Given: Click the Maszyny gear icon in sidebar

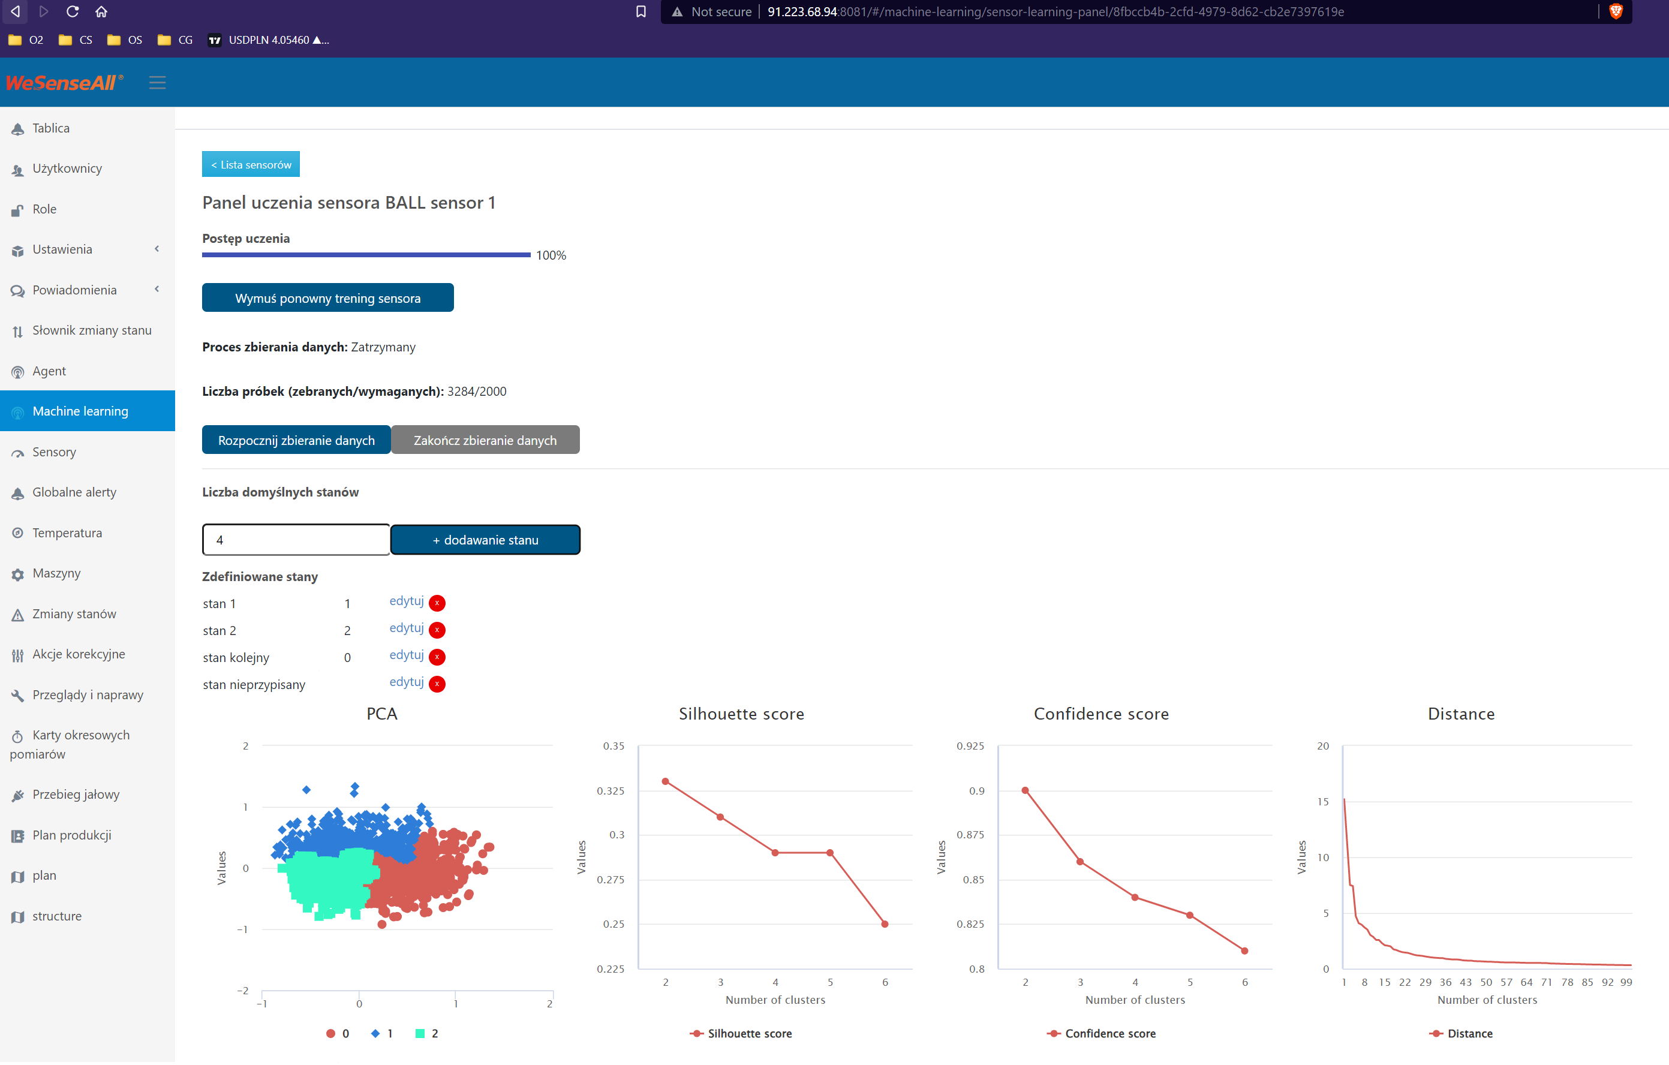Looking at the screenshot, I should [x=18, y=574].
